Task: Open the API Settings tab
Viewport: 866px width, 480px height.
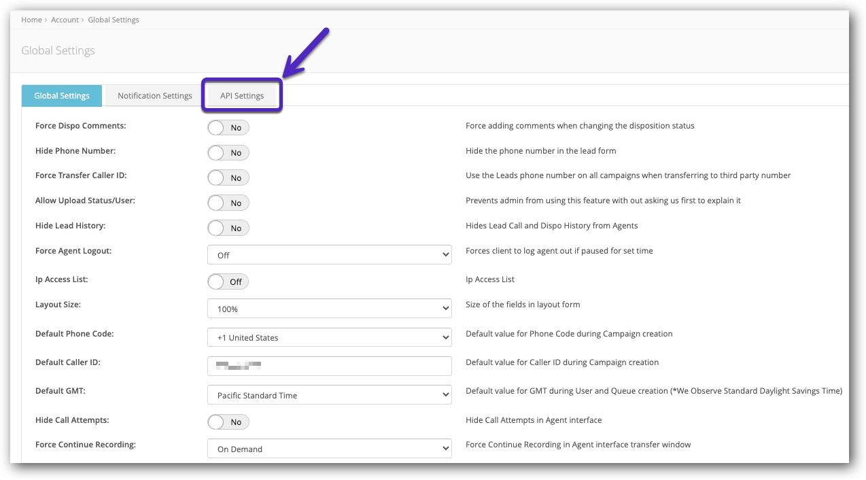Action: click(241, 95)
